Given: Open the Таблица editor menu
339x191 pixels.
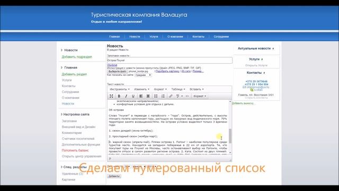Looking at the screenshot, I should click(178, 89).
